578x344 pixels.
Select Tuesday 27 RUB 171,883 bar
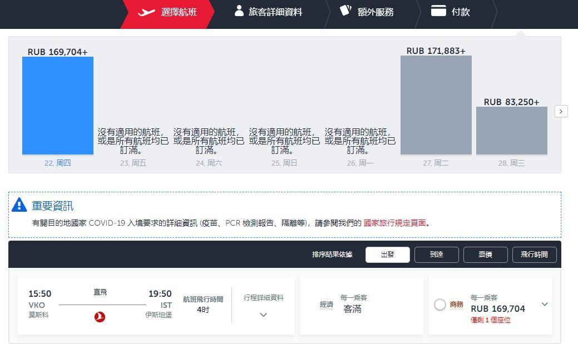coord(436,105)
